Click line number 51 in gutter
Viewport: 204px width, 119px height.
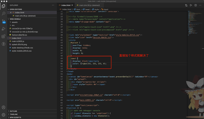[61, 64]
